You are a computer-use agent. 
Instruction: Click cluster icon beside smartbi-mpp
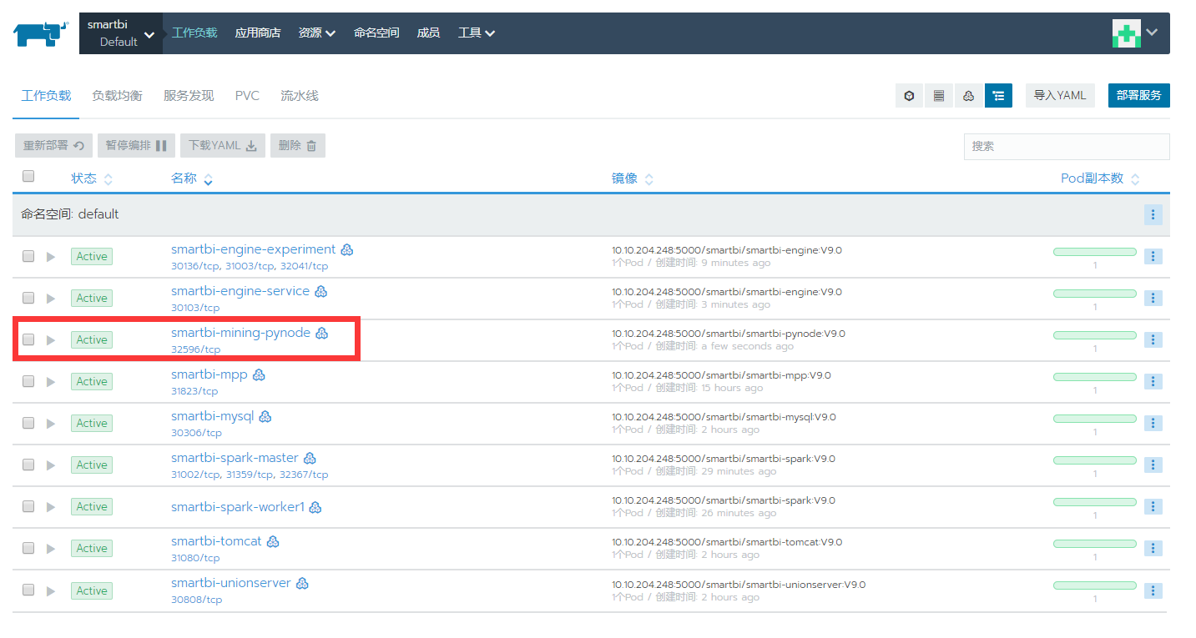pyautogui.click(x=259, y=374)
